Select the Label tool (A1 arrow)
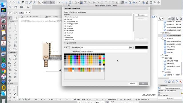This screenshot has height=103, width=183. 15,59
